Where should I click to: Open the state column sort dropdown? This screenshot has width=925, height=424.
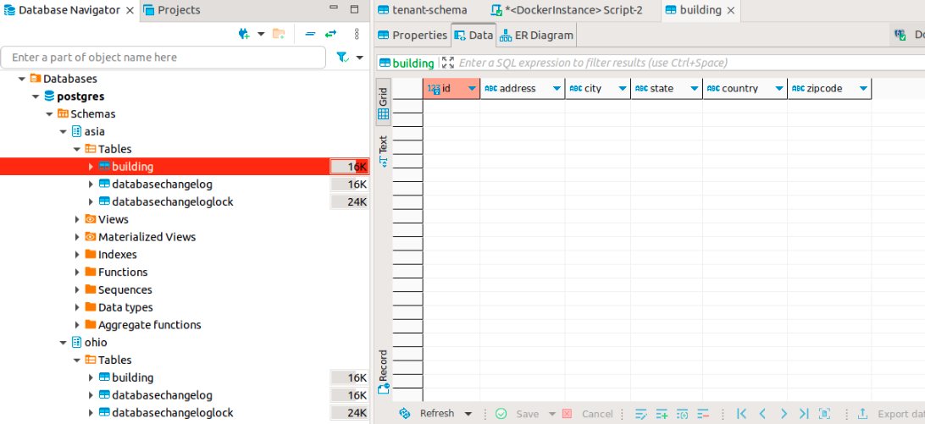(695, 89)
